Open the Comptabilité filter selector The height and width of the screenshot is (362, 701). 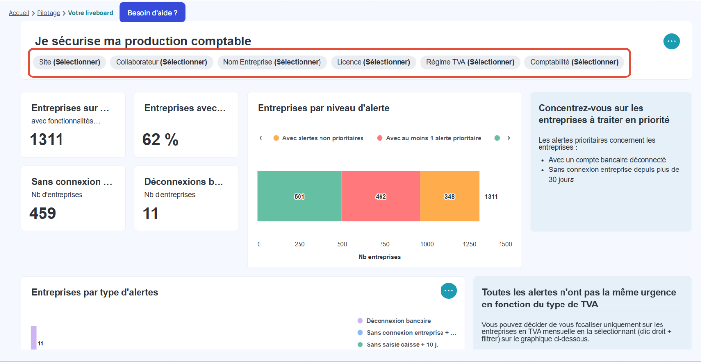[574, 62]
